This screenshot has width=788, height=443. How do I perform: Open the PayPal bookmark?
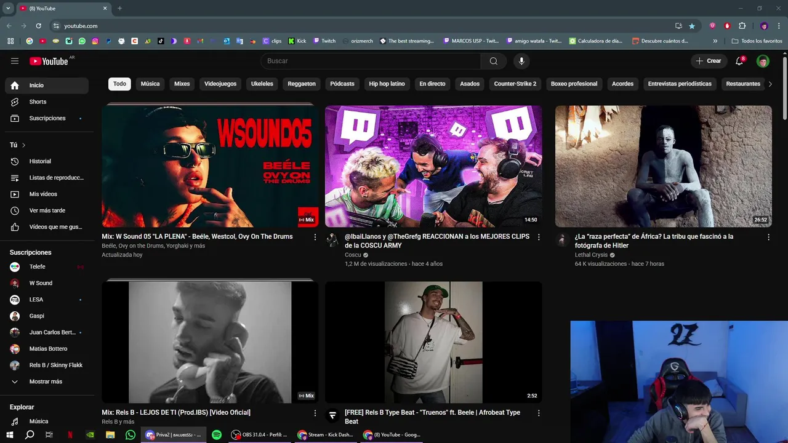108,41
